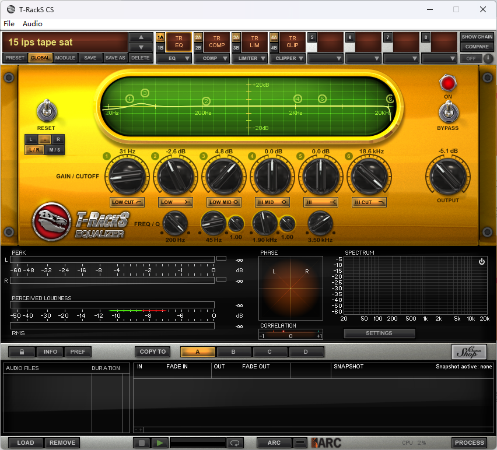Open the slot 5 module dropdown
Viewport: 497px width, 450px height.
[325, 58]
